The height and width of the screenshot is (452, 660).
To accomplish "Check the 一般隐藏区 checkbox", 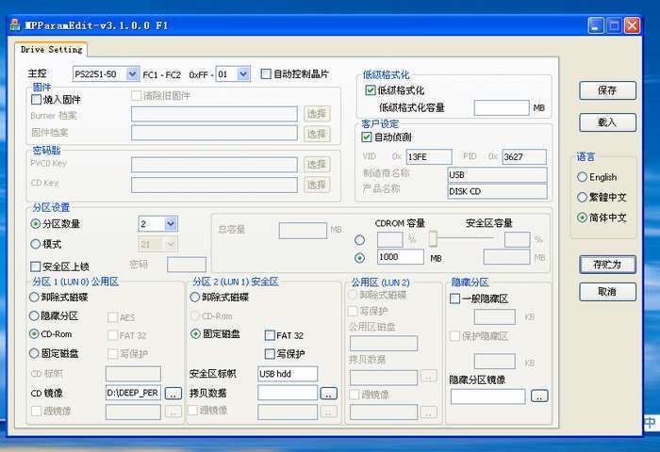I will click(x=454, y=299).
